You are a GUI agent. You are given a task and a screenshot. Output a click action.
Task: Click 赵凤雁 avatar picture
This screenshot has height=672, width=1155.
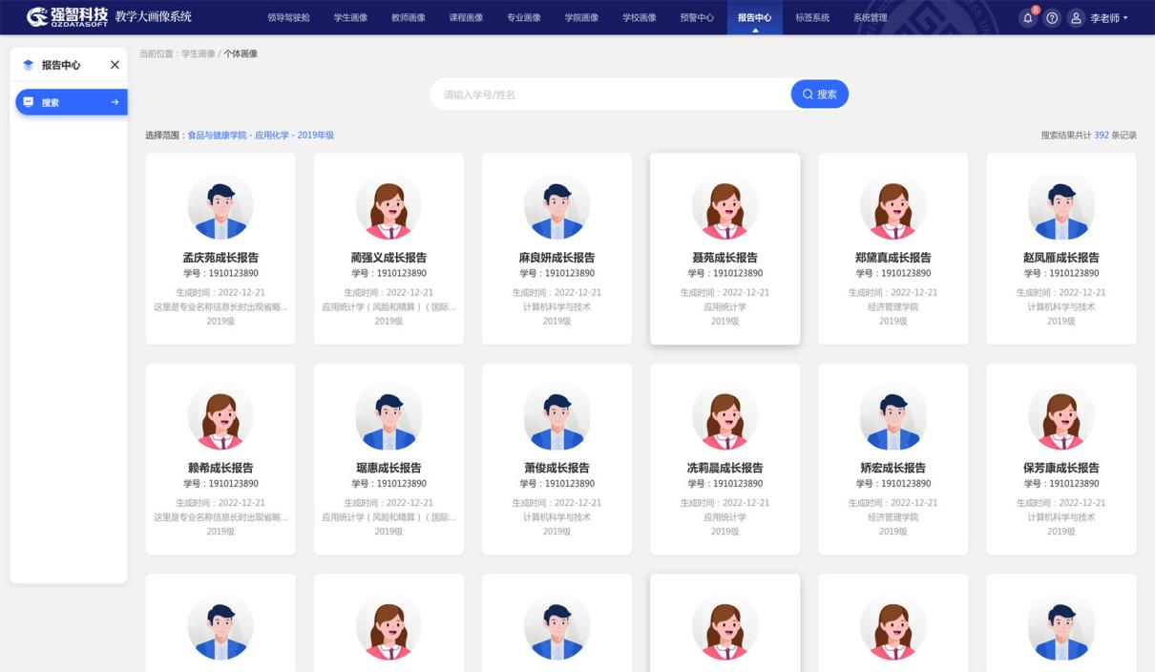pyautogui.click(x=1060, y=207)
